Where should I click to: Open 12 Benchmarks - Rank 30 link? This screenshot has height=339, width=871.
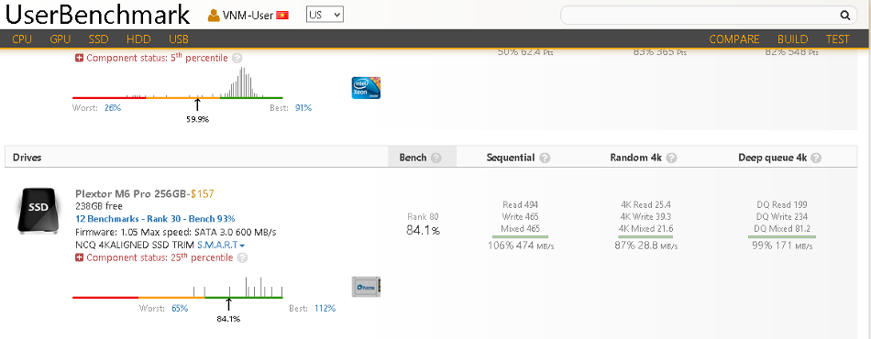click(x=155, y=218)
